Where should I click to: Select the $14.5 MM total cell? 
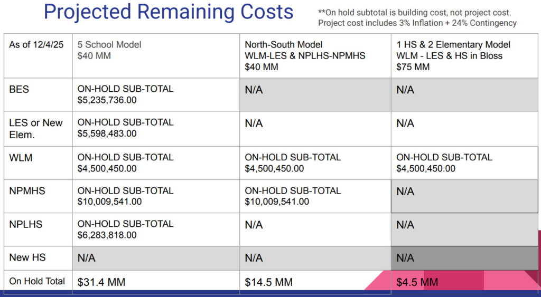pos(268,282)
